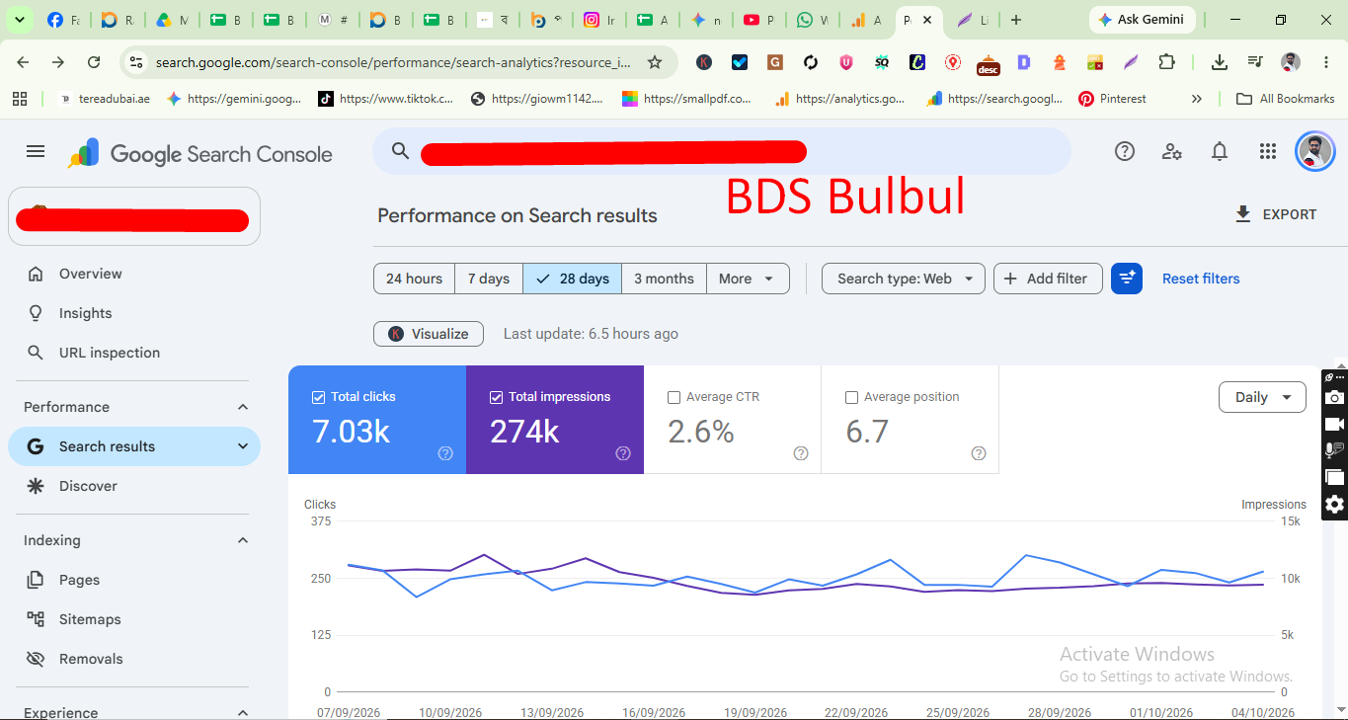
Task: Click the recorder settings gear icon
Action: point(1334,505)
